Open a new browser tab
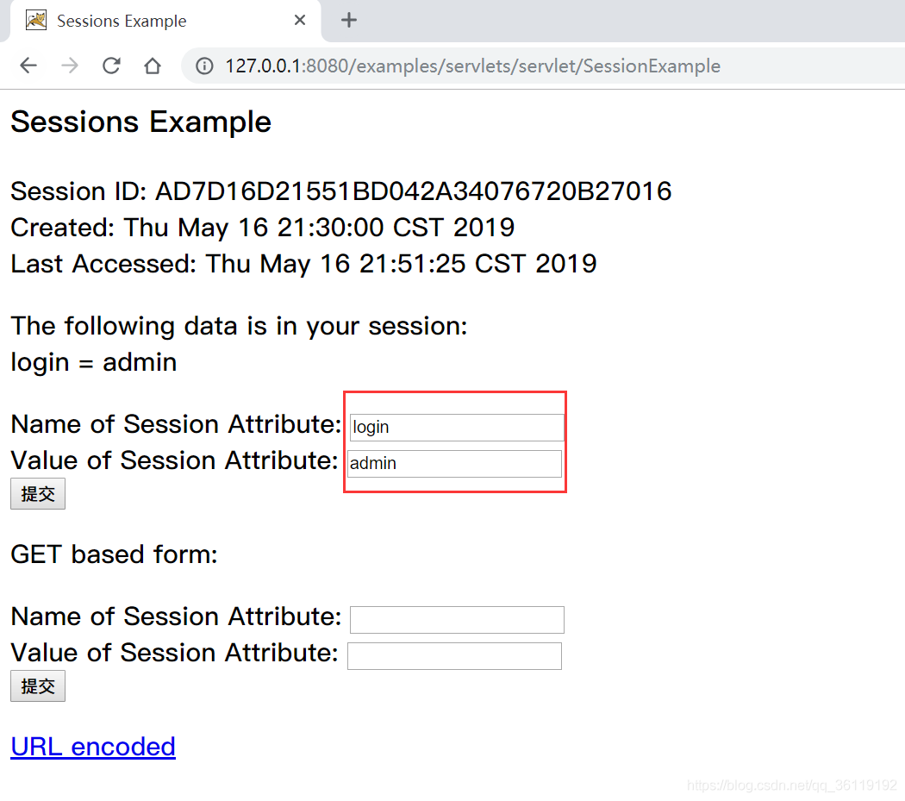The width and height of the screenshot is (905, 801). coord(348,19)
